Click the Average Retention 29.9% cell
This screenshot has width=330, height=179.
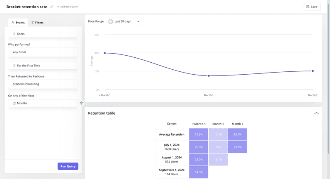pyautogui.click(x=198, y=134)
